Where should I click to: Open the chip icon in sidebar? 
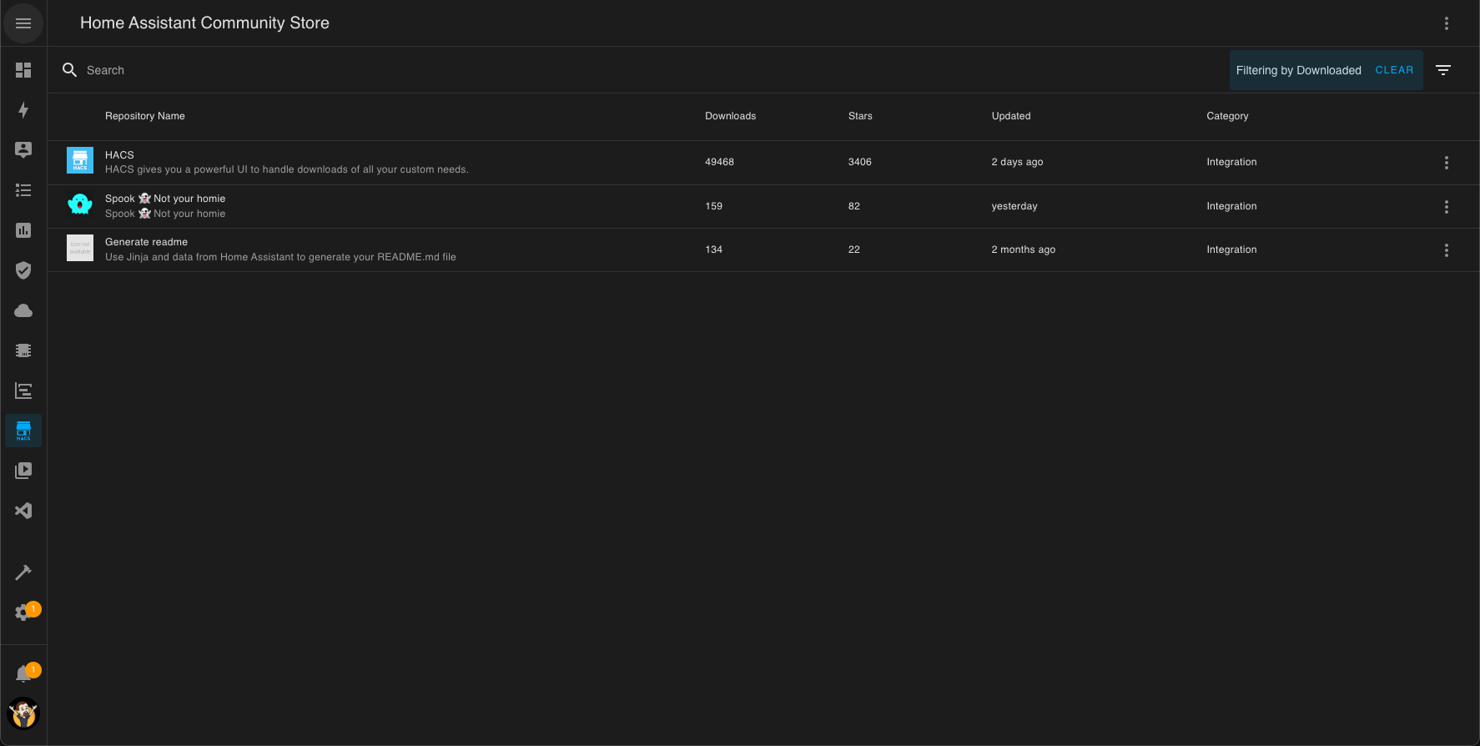[x=23, y=350]
